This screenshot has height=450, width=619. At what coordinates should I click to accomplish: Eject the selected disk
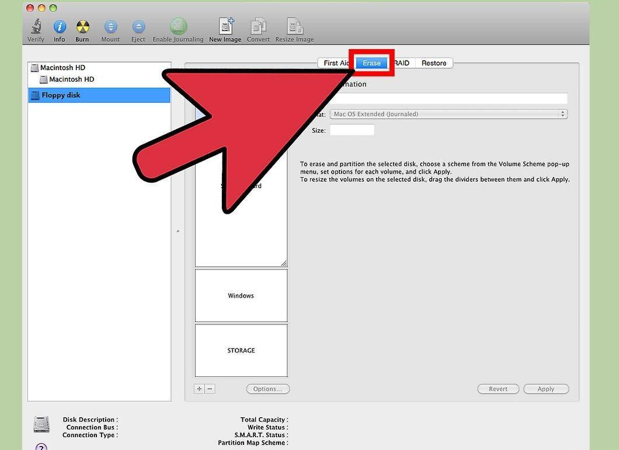pyautogui.click(x=138, y=26)
